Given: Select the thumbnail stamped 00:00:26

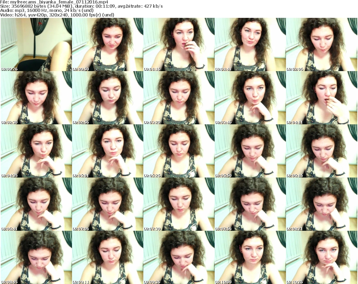Looking at the screenshot, I should coord(36,44).
